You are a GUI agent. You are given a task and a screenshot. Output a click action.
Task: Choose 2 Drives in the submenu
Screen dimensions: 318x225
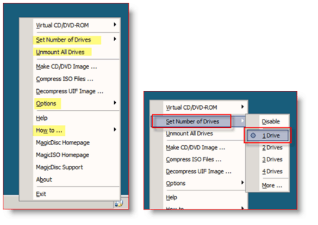(272, 148)
